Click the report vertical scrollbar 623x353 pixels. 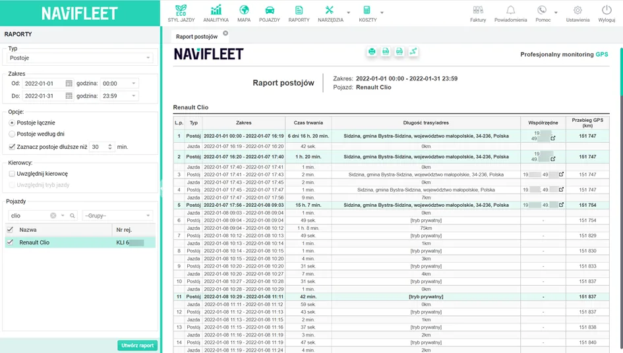pyautogui.click(x=621, y=72)
